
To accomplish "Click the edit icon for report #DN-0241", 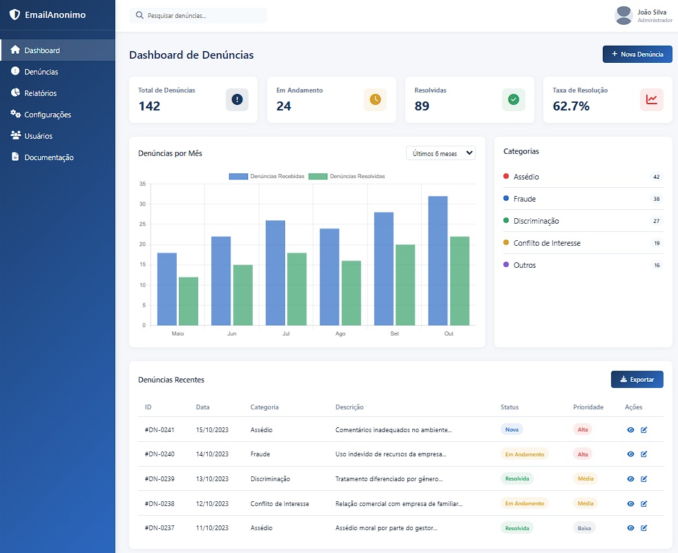I will pyautogui.click(x=644, y=429).
